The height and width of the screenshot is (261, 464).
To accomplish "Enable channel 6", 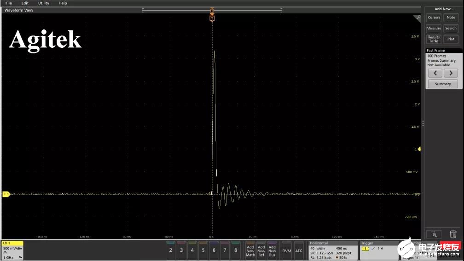I will 214,250.
